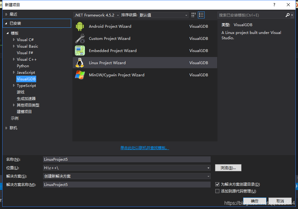This screenshot has height=209, width=298.
Task: Enable 添加到源代码管理 checkbox
Action: [217, 191]
